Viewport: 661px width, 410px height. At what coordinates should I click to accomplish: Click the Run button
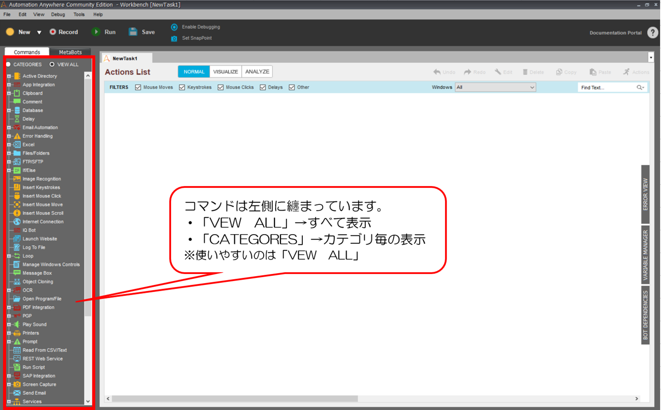pos(104,32)
